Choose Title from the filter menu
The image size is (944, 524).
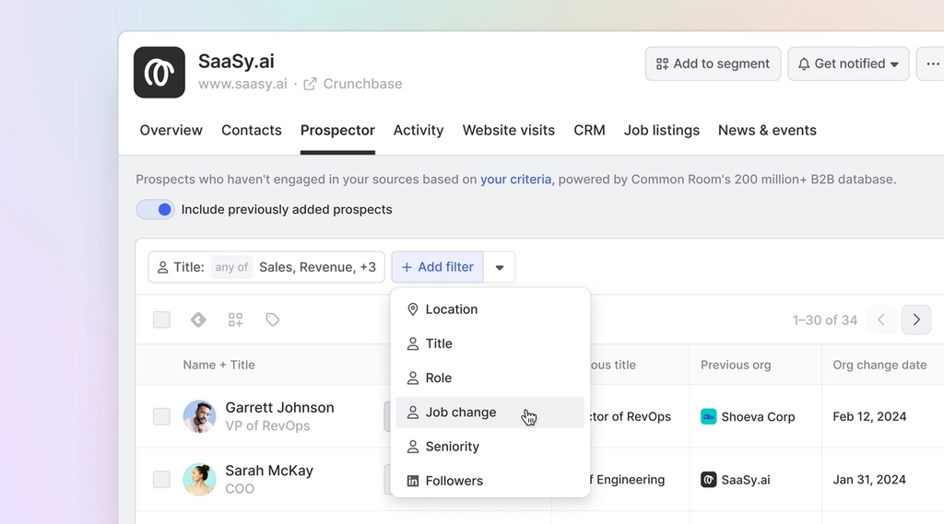[490, 344]
